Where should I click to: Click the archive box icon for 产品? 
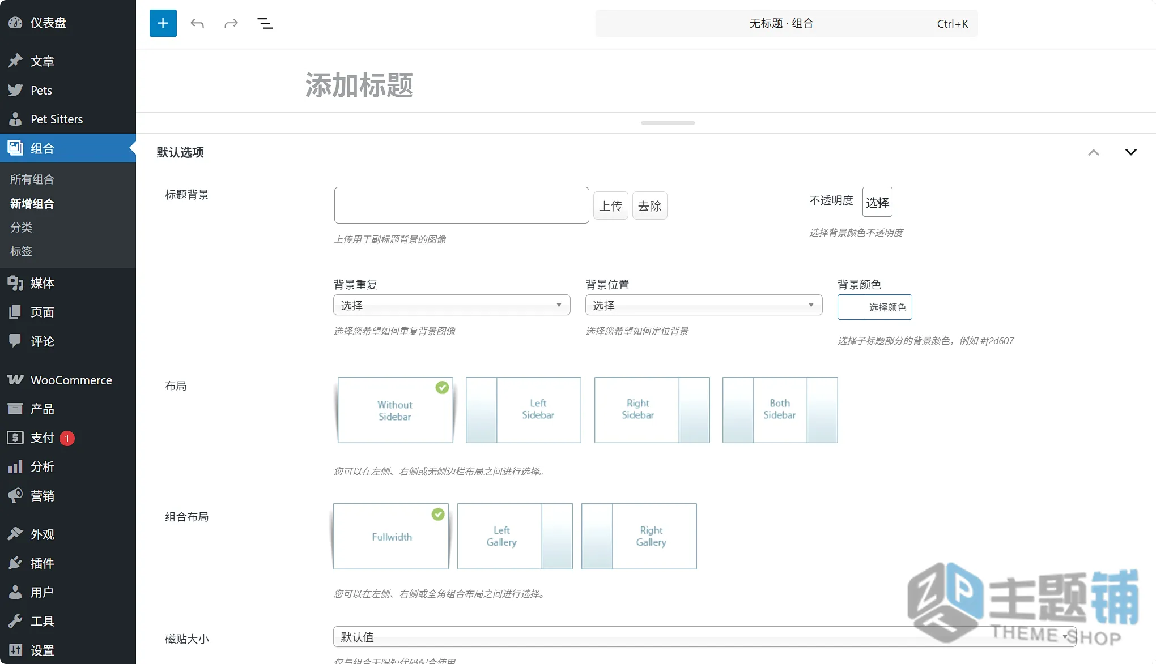point(15,409)
